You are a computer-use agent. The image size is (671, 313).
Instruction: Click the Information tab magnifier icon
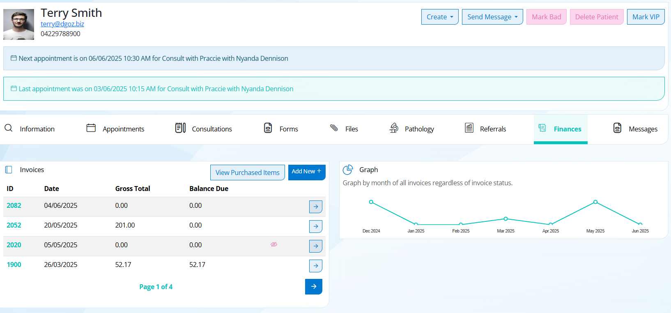(x=9, y=128)
